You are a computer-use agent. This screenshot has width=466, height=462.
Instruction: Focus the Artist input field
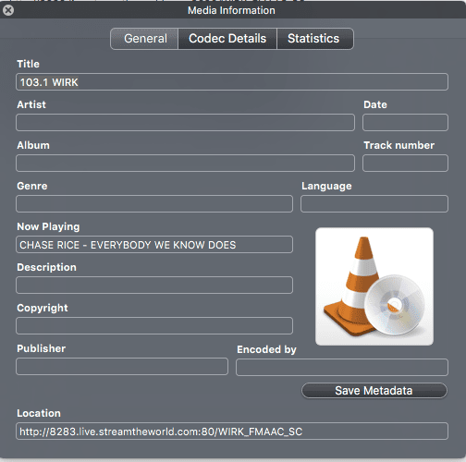tap(185, 123)
